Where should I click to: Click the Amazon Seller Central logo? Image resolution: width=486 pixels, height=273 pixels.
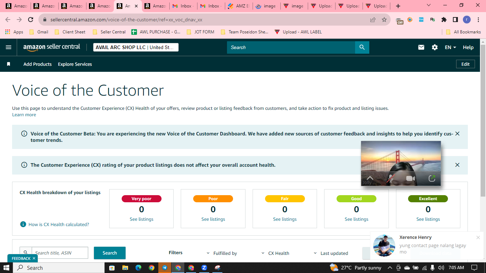[52, 47]
